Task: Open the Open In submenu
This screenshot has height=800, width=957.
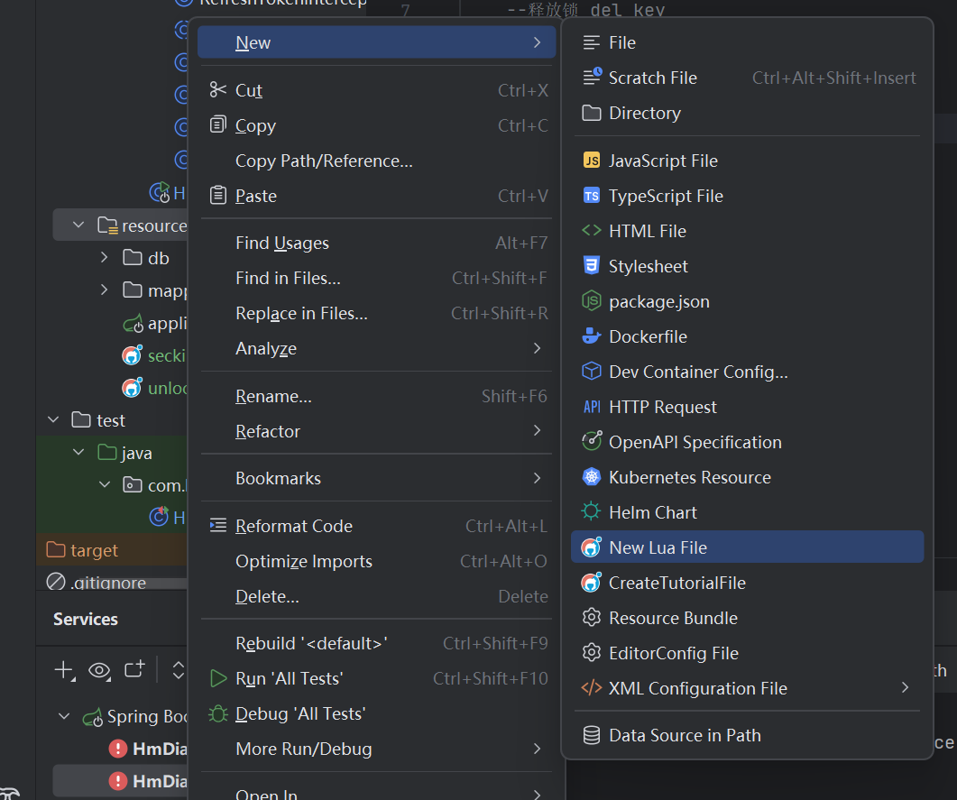Action: pyautogui.click(x=376, y=793)
